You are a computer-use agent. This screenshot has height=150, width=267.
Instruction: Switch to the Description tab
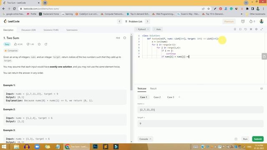8,30
